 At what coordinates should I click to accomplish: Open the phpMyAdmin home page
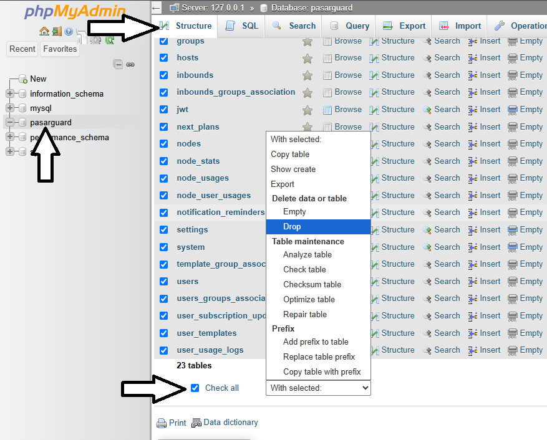(x=44, y=31)
